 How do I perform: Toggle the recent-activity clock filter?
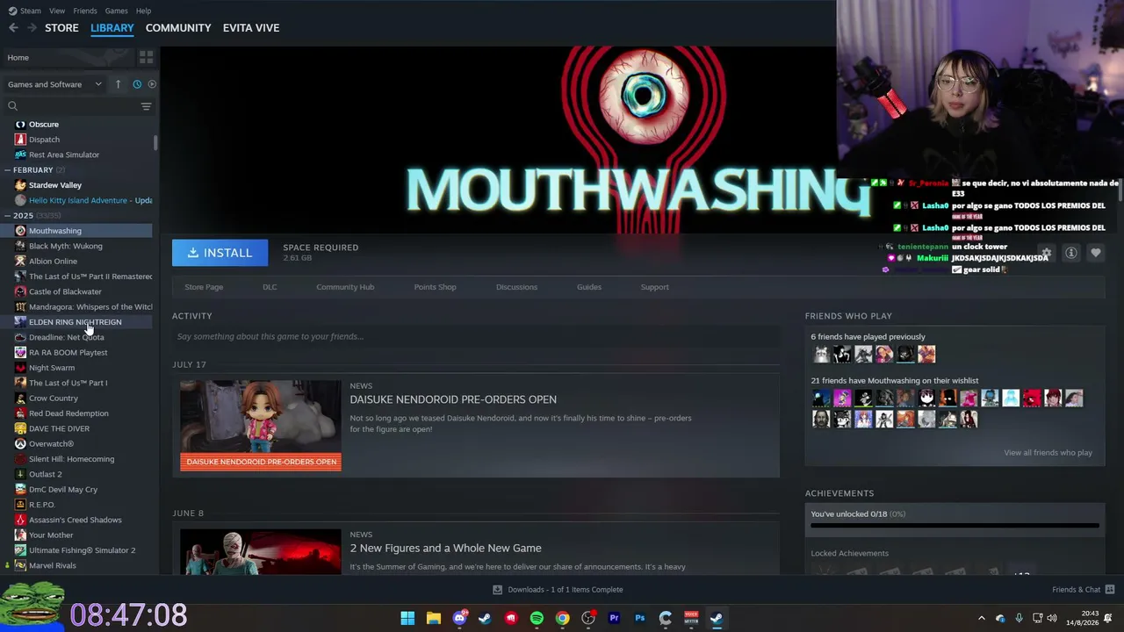pos(137,84)
